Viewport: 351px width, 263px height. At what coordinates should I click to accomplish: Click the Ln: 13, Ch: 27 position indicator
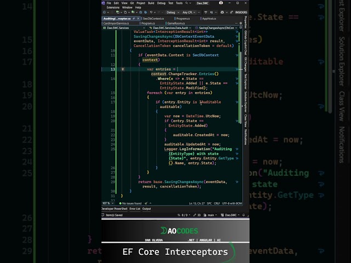tap(197, 203)
